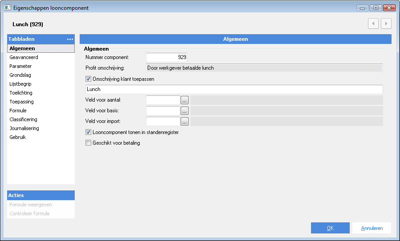Toggle Looncomponent tonen in standenregister
The width and height of the screenshot is (400, 241).
[88, 132]
